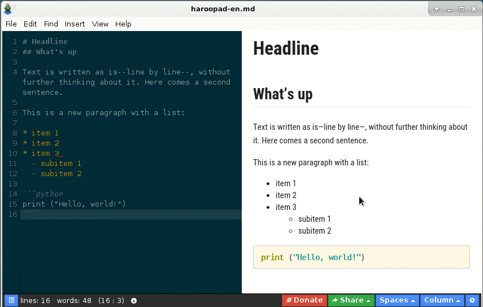Open the Help menu
Image resolution: width=483 pixels, height=307 pixels.
(123, 24)
